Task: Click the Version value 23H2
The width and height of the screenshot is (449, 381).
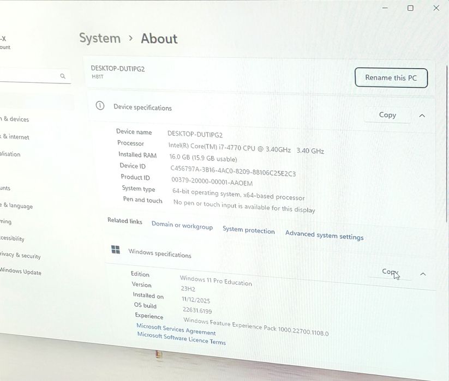Action: tap(188, 288)
